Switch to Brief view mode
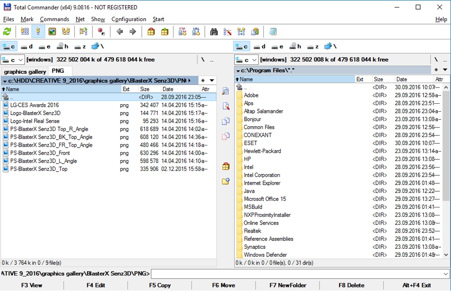The width and height of the screenshot is (451, 291). click(x=25, y=32)
